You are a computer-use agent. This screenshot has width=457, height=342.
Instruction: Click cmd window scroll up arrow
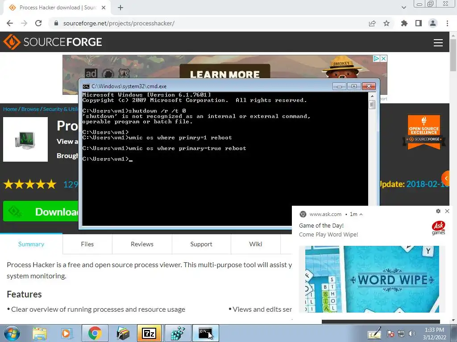pyautogui.click(x=372, y=96)
